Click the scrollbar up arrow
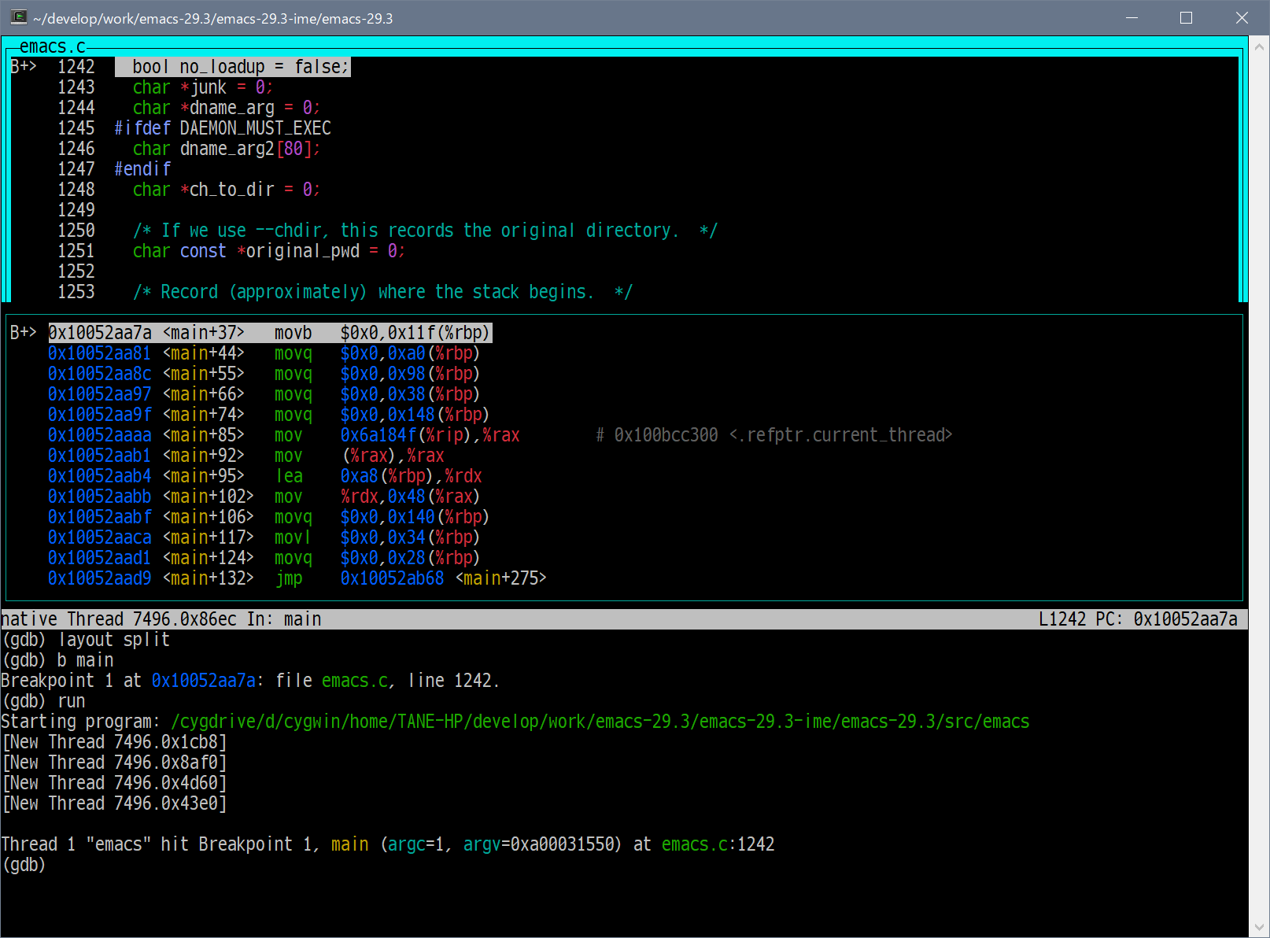This screenshot has width=1270, height=938. pos(1259,46)
